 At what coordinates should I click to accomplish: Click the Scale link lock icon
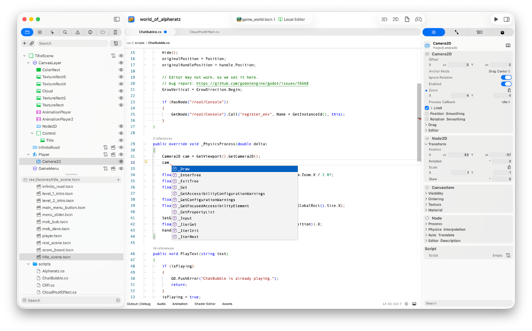pos(509,167)
